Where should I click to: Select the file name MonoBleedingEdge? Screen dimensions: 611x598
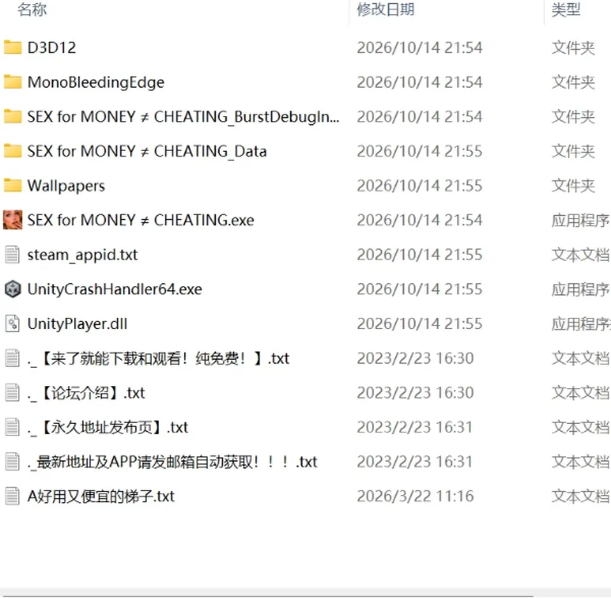click(96, 82)
